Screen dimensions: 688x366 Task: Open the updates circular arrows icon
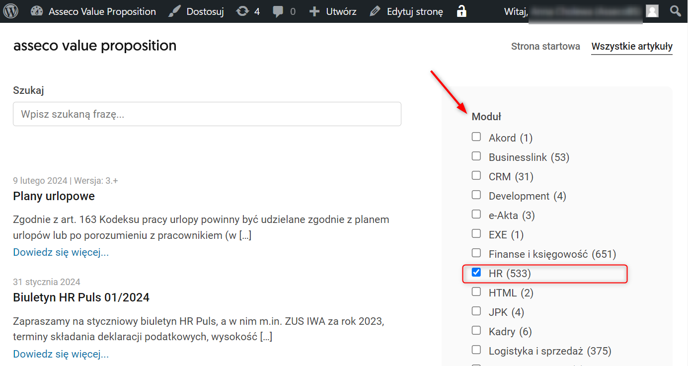pyautogui.click(x=242, y=11)
